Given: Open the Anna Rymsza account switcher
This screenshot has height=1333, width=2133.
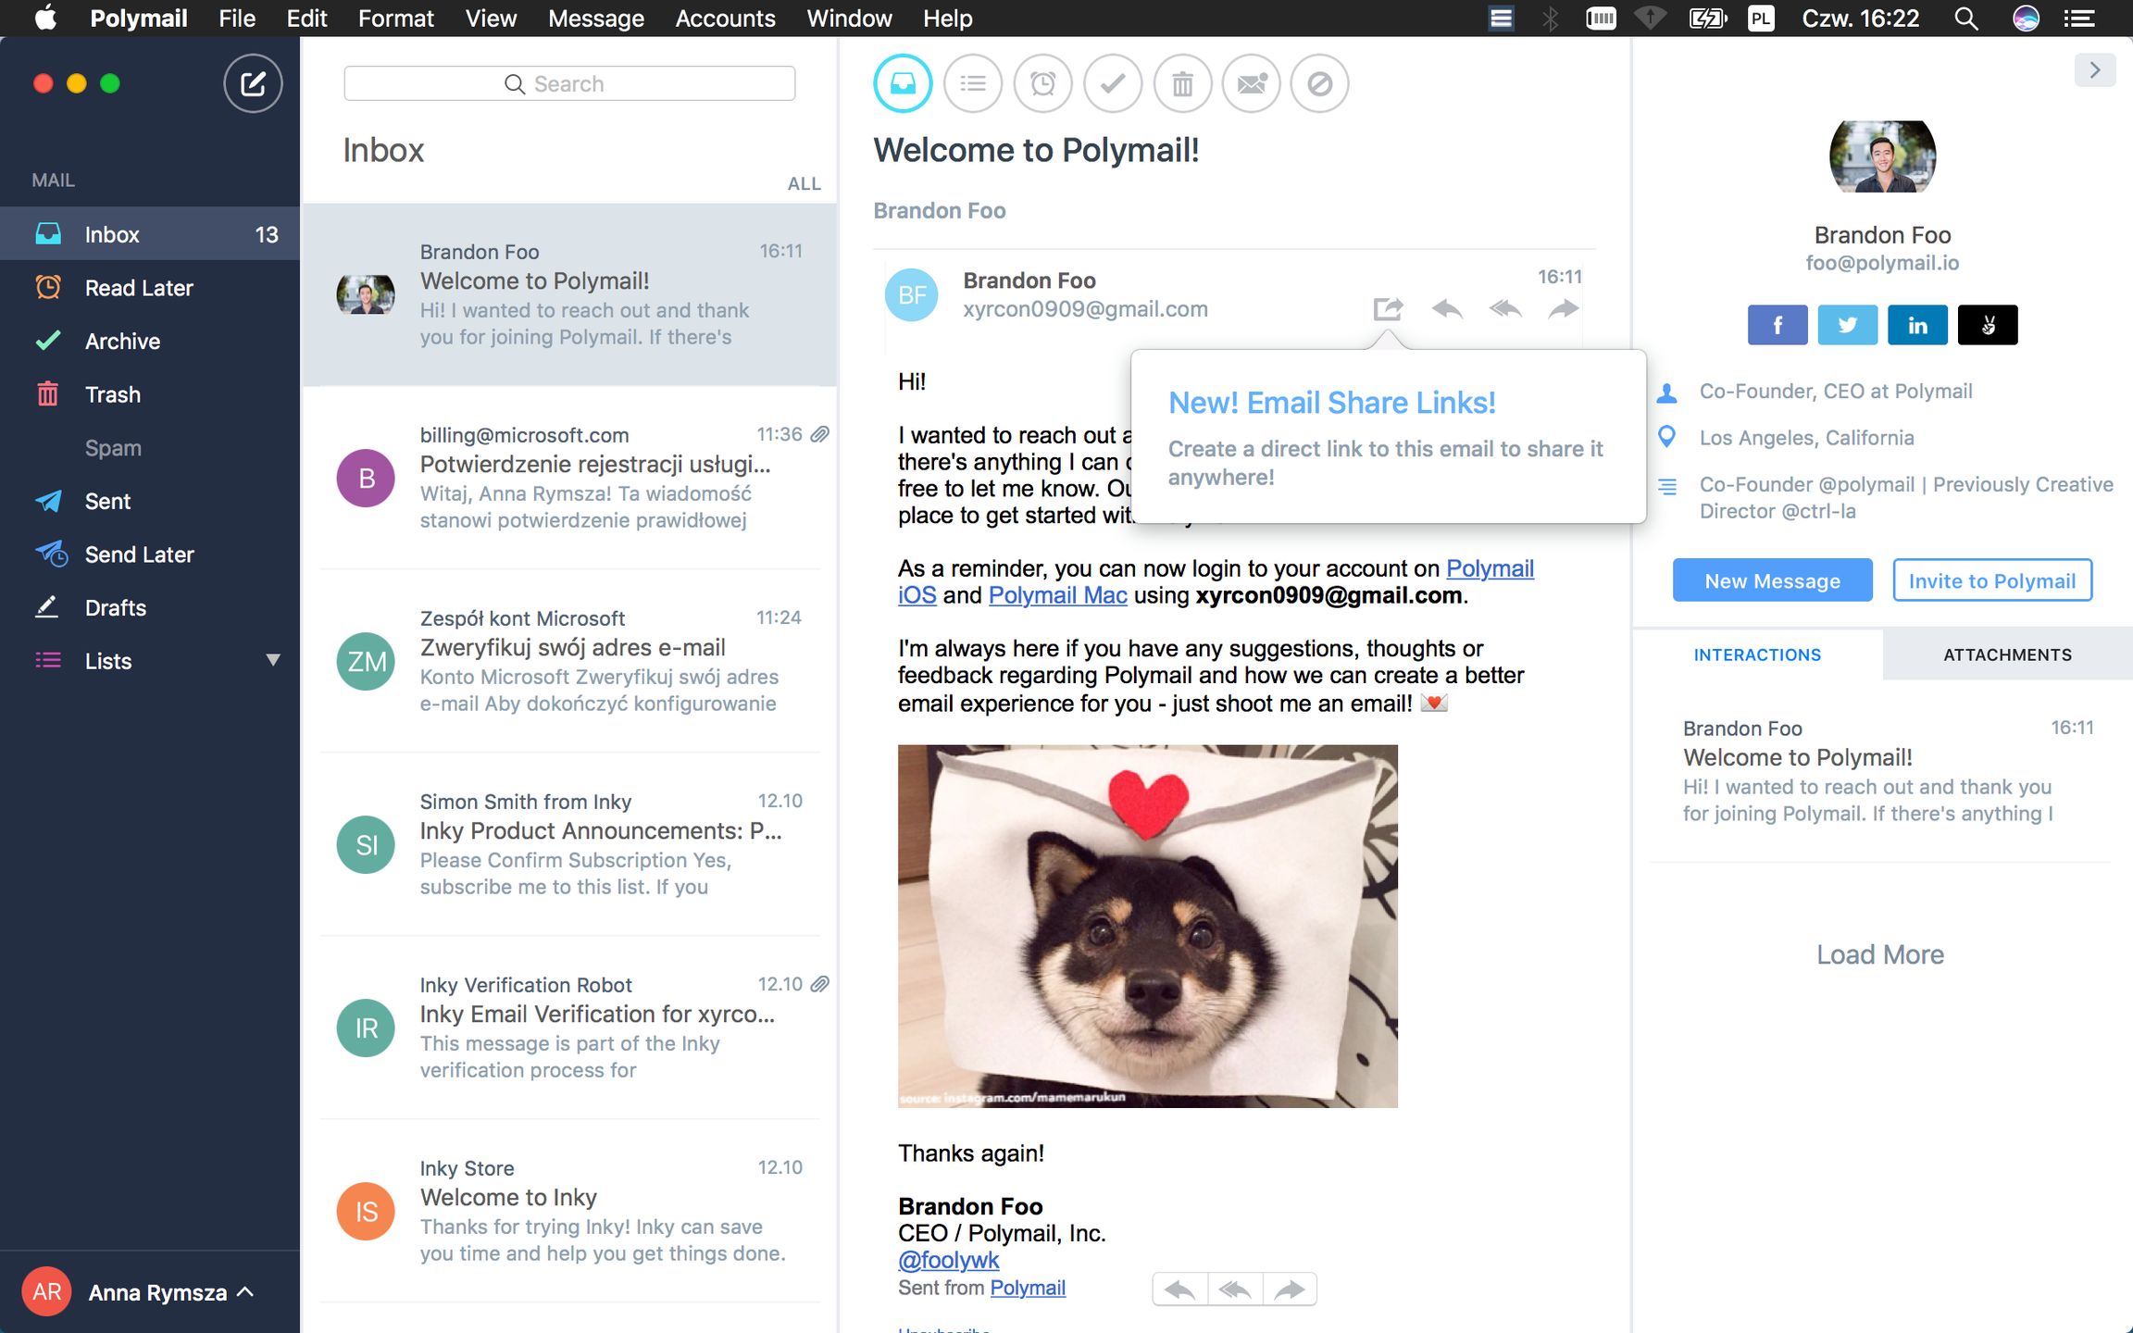Looking at the screenshot, I should (157, 1292).
